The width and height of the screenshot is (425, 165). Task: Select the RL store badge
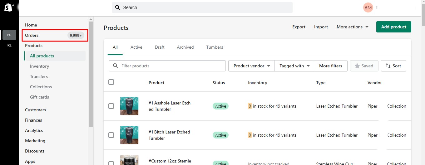pos(9,45)
